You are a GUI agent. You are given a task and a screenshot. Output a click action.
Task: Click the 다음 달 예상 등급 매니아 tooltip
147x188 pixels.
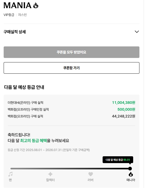tap(118, 160)
